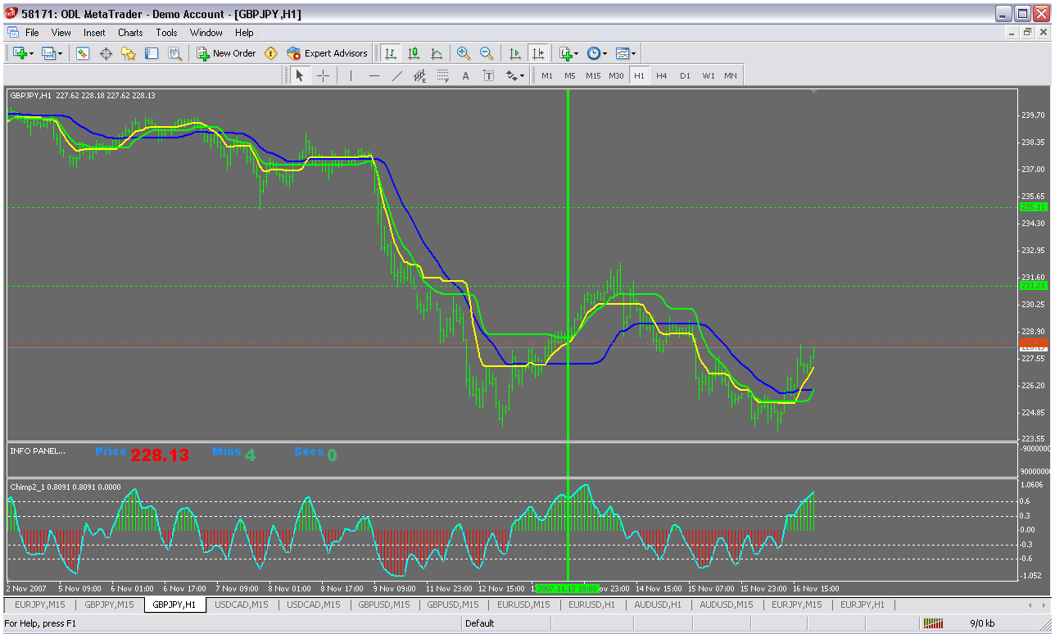Toggle the Data Window crosshair-target icon

(106, 53)
